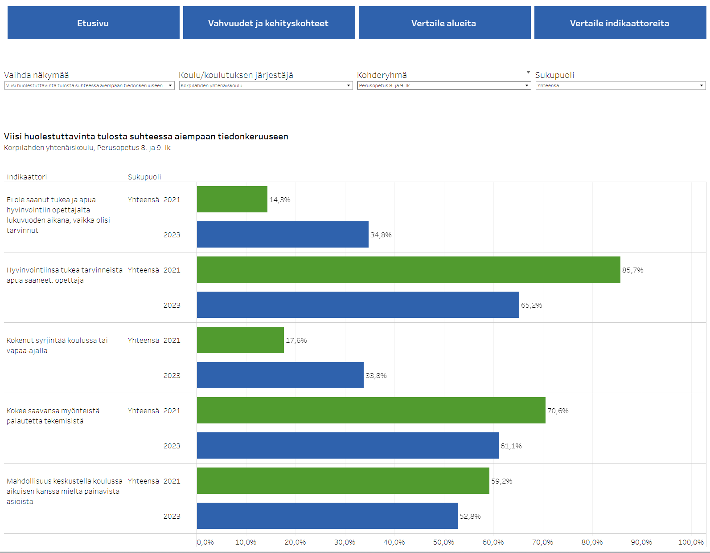710x553 pixels.
Task: Open Koulu/koulutuksen järjestäjä dropdown
Action: coord(266,85)
